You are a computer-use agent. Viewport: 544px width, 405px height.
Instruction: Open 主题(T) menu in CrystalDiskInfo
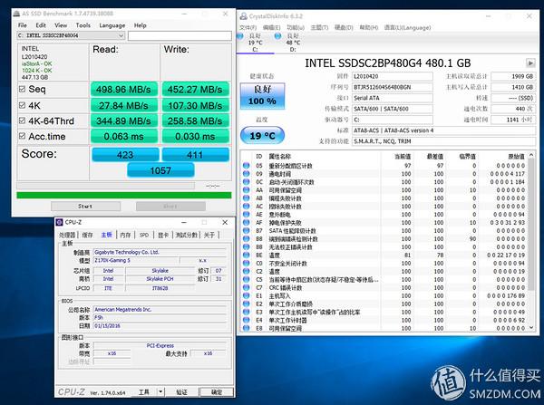[x=319, y=27]
